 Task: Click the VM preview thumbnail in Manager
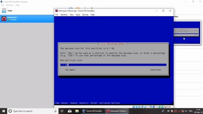click(x=187, y=32)
